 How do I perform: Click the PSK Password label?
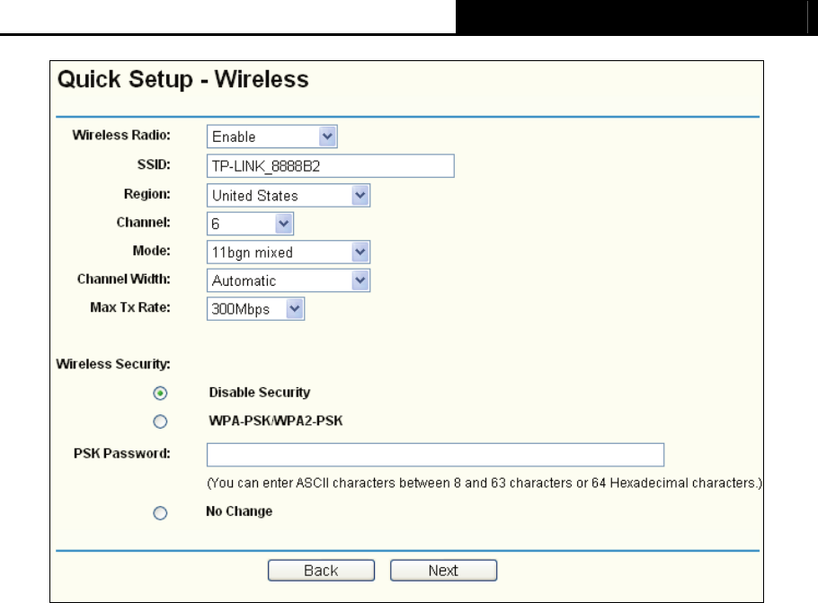[x=122, y=453]
